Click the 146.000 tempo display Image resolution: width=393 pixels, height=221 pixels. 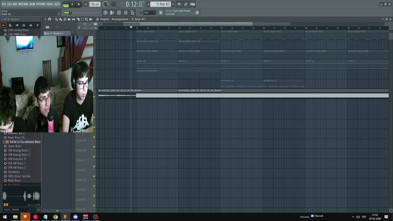coord(95,4)
